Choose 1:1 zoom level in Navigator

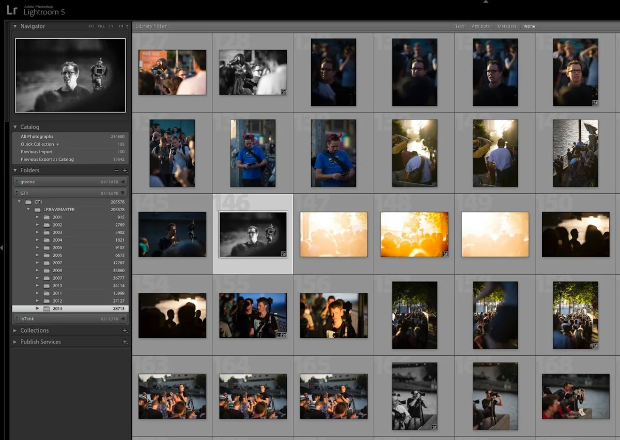point(111,26)
